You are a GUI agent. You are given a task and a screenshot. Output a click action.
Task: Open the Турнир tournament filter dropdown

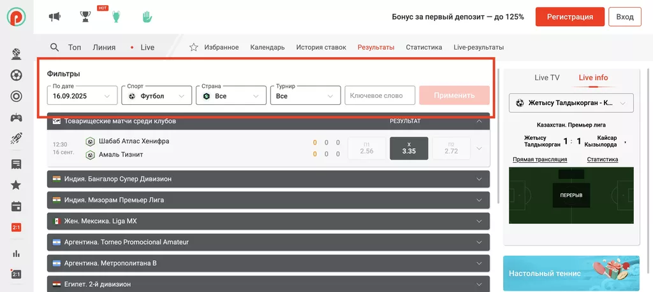click(305, 95)
